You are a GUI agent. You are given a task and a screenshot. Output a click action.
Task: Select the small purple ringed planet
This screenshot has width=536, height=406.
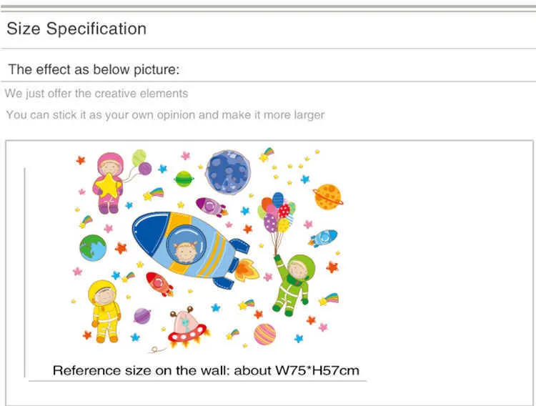142,316
